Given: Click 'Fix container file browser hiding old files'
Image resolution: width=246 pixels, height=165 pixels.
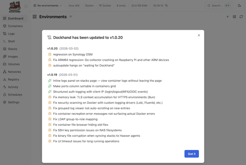Looking at the screenshot, I should (x=81, y=125).
